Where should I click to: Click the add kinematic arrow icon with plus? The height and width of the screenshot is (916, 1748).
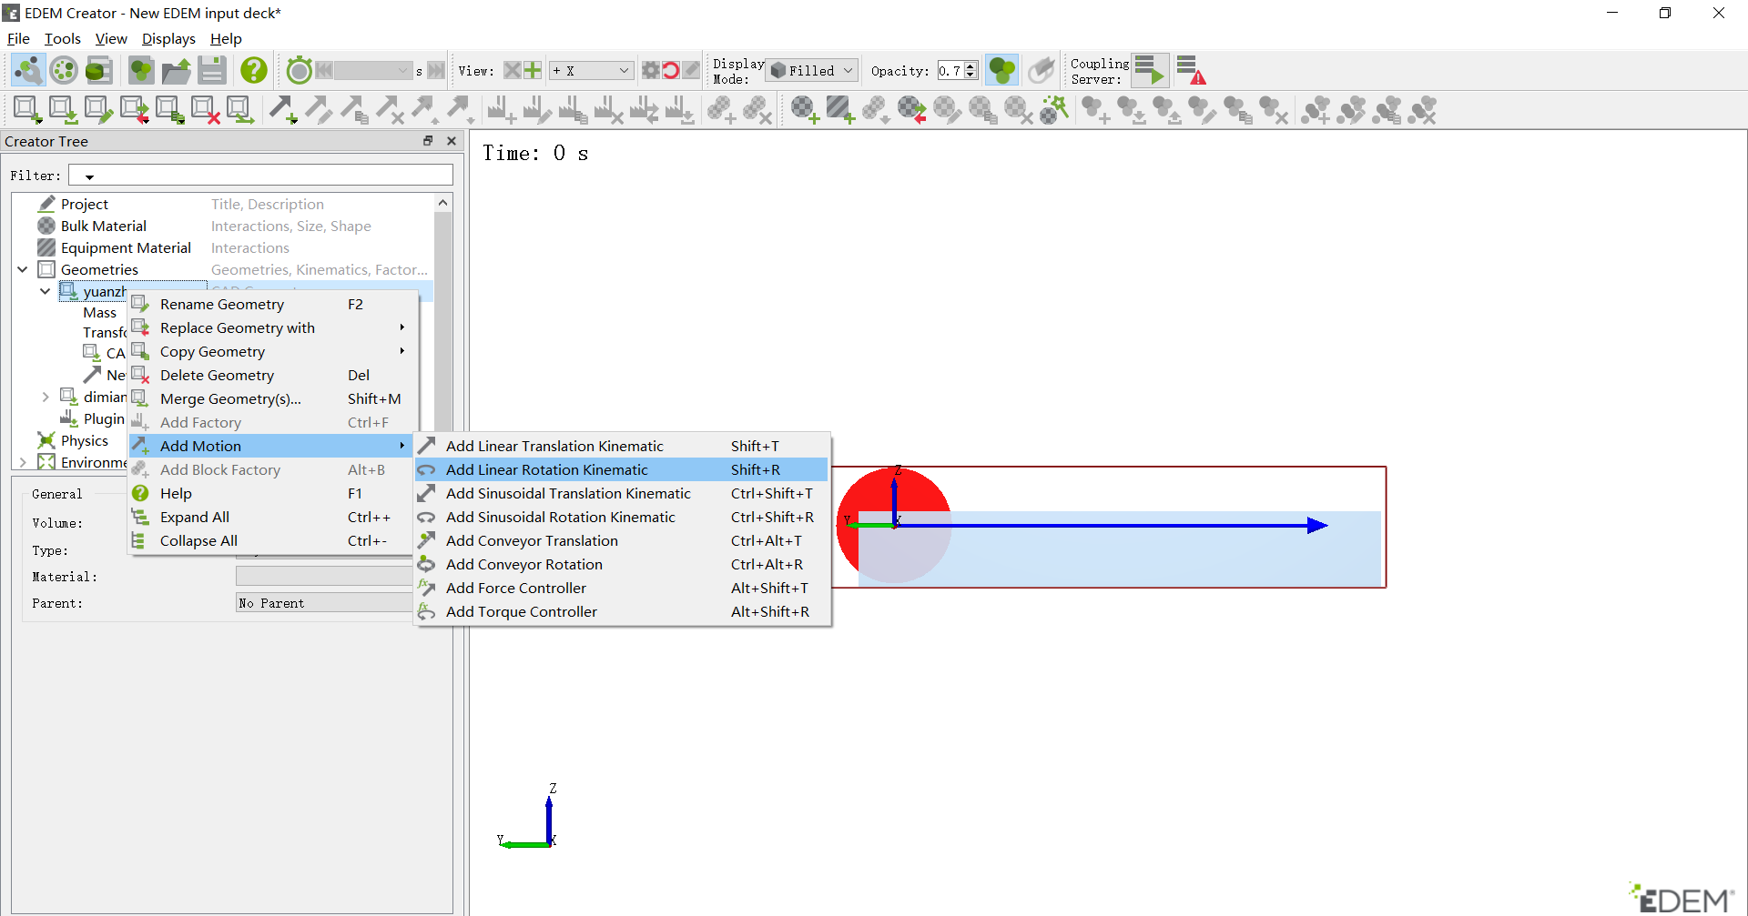(x=282, y=110)
